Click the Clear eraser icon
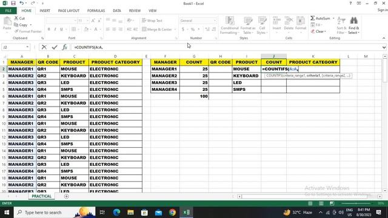 313,31
